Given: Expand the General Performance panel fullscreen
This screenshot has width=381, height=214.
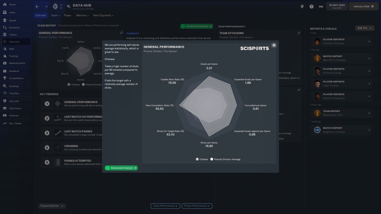Looking at the screenshot, I should [121, 33].
